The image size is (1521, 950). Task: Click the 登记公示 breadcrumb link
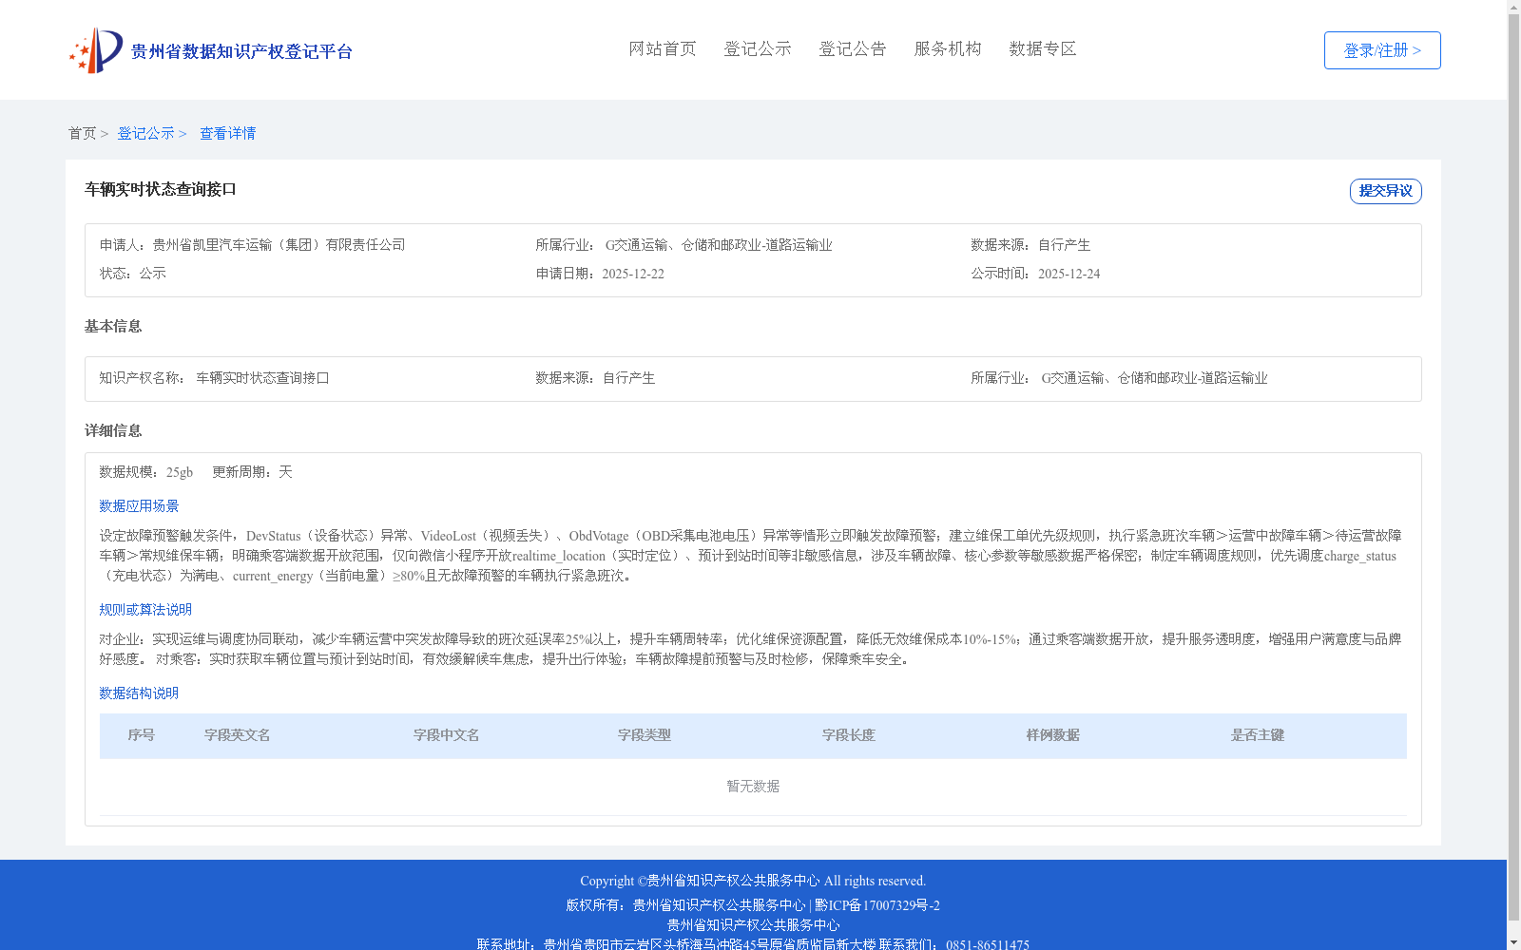[x=145, y=133]
